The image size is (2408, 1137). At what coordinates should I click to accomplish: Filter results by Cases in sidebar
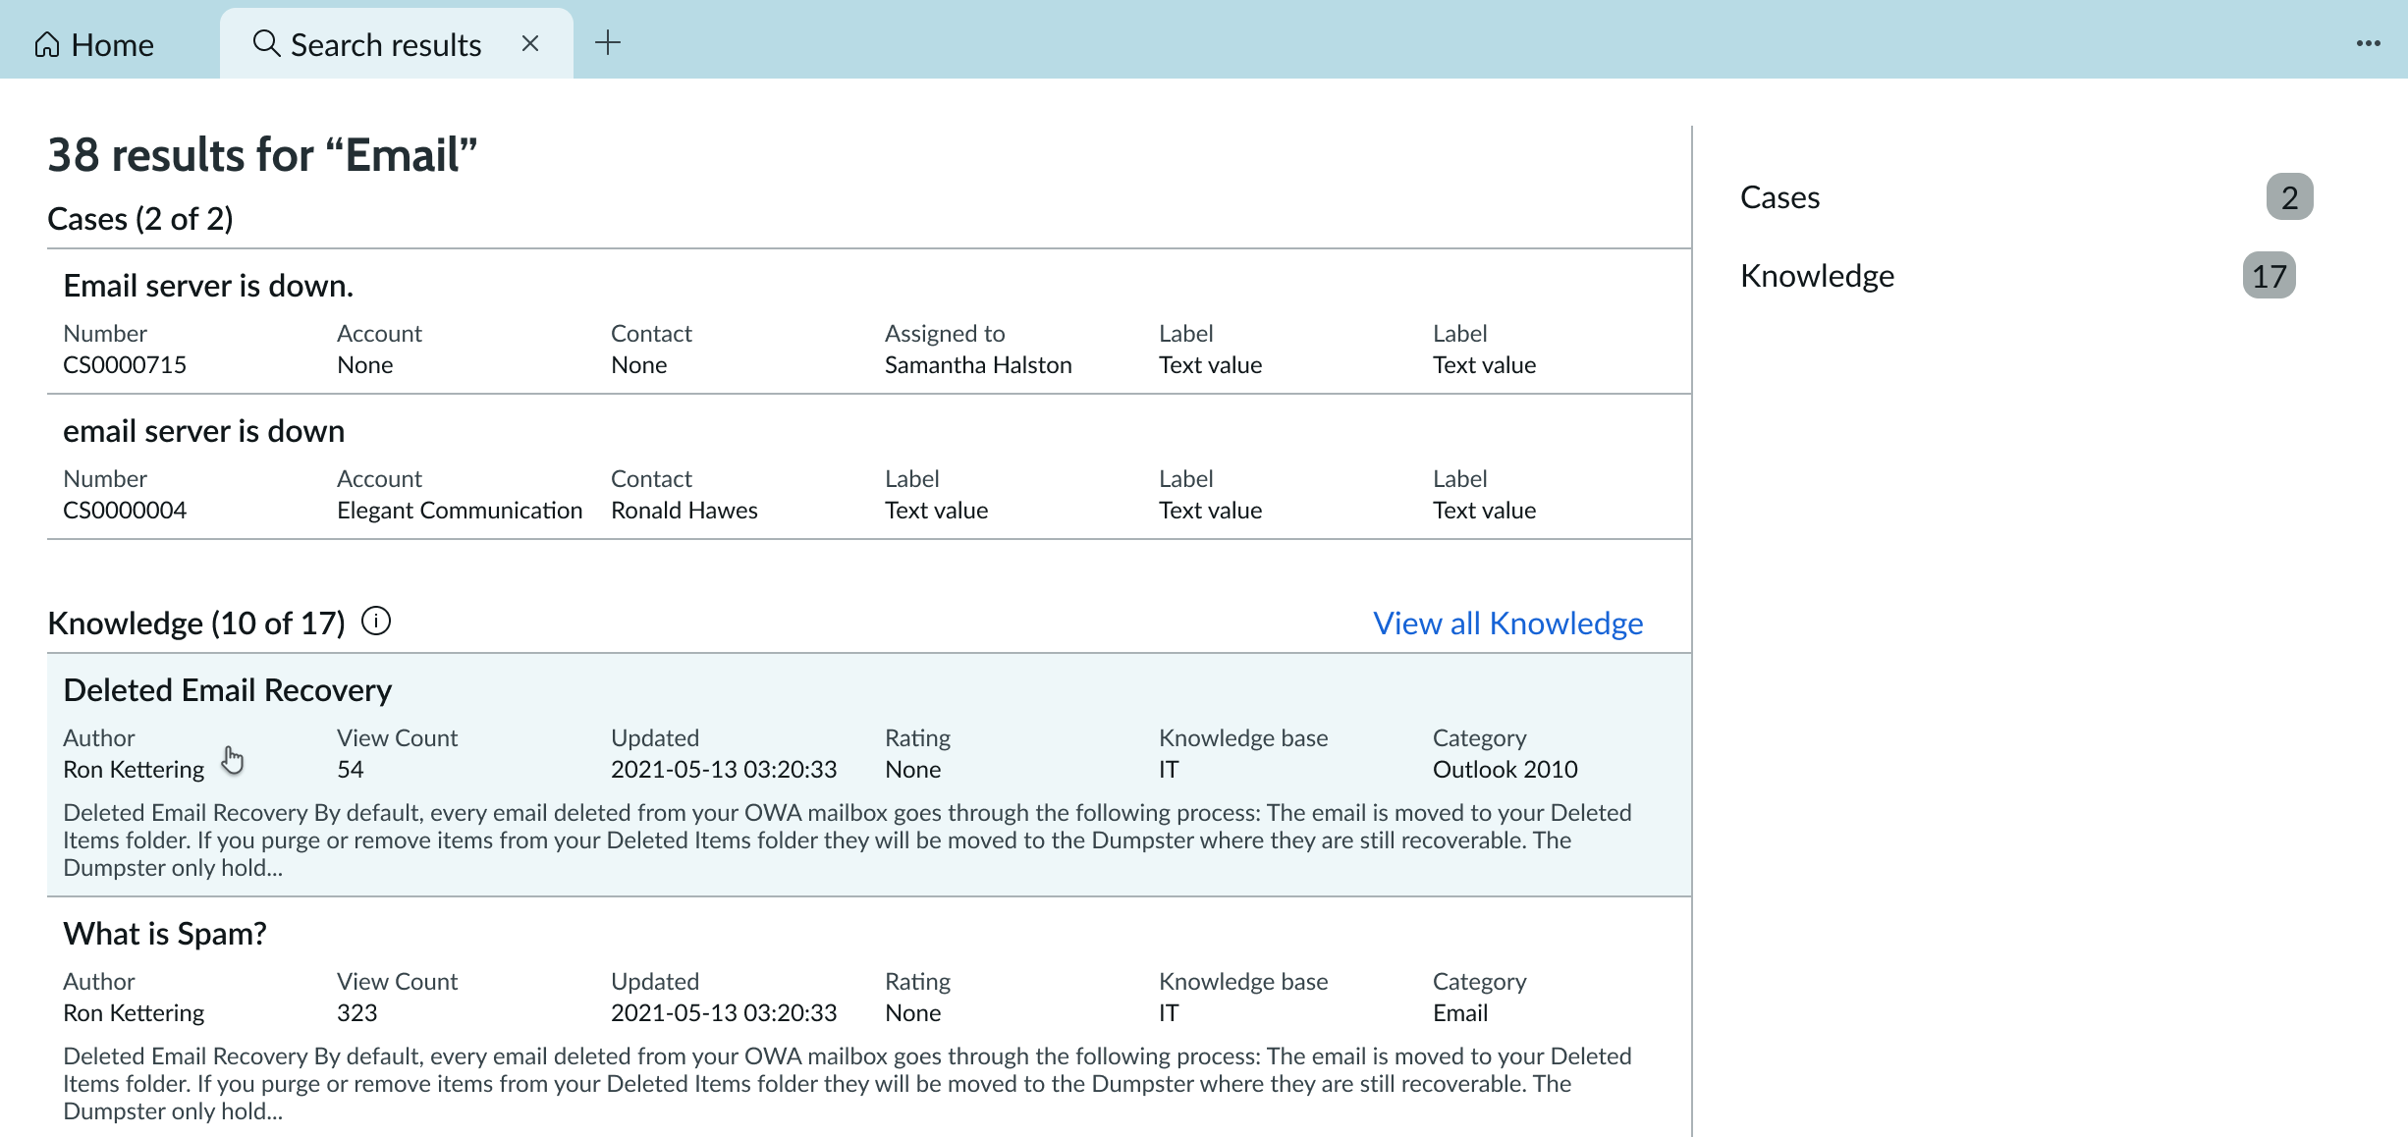click(1779, 196)
